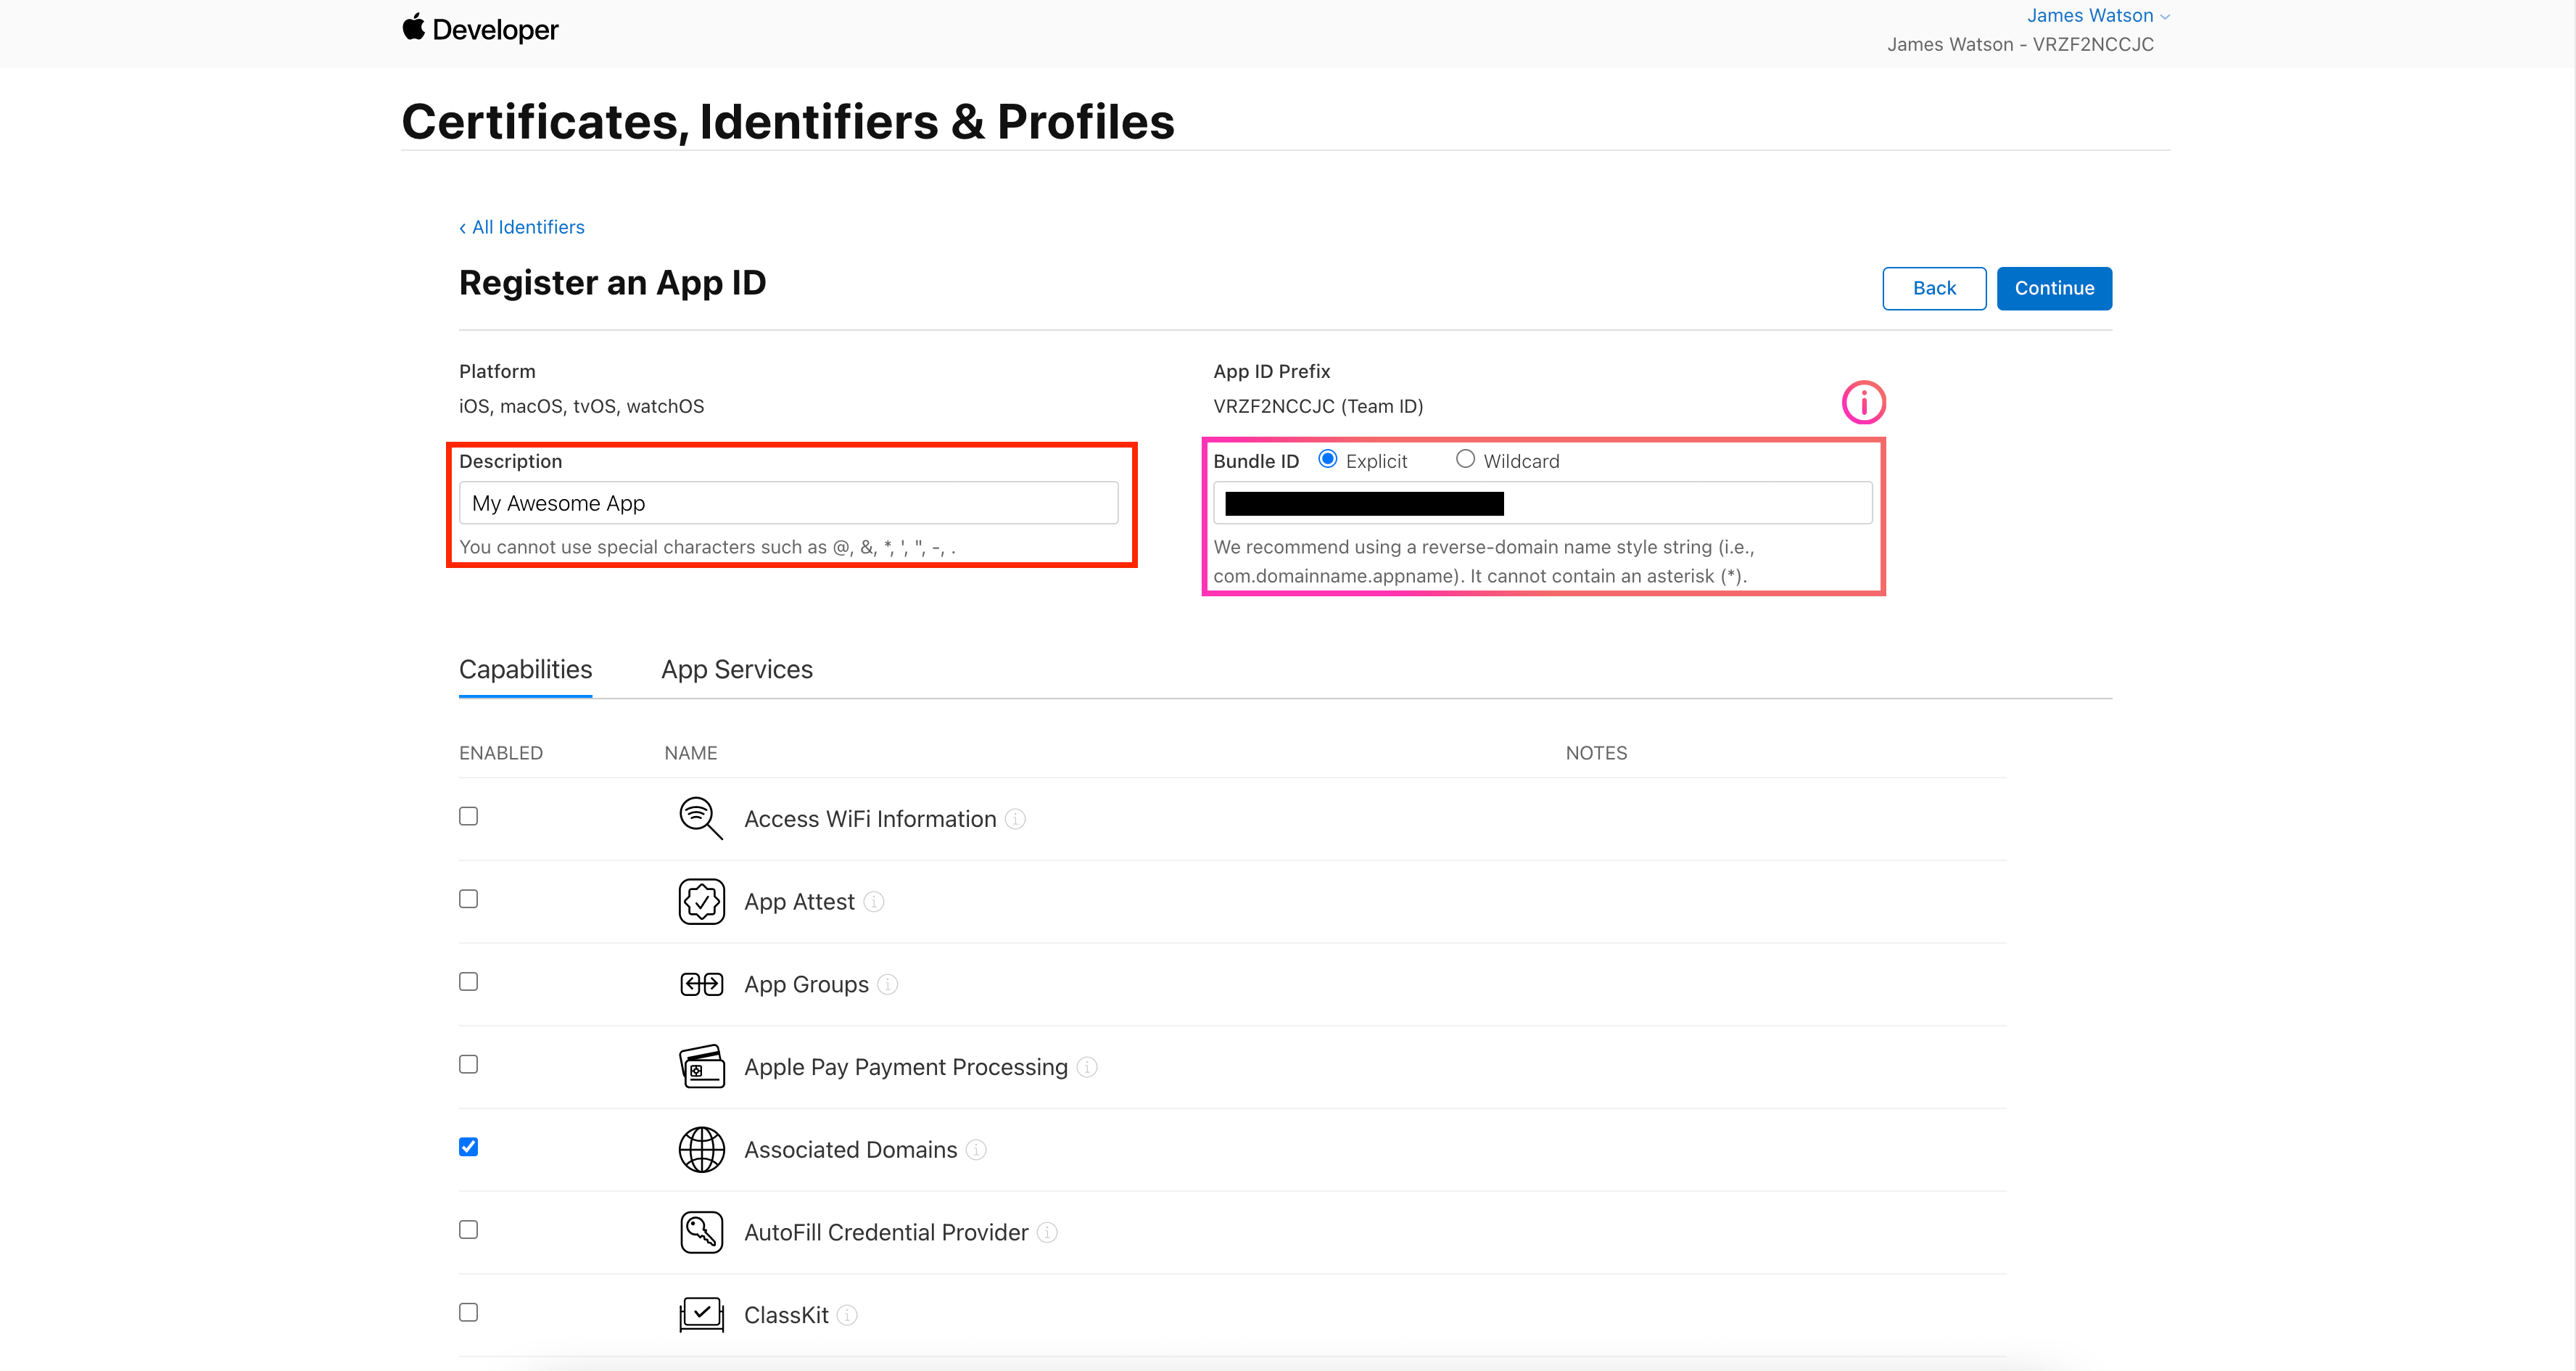
Task: Click the Associated Domains globe icon
Action: 701,1150
